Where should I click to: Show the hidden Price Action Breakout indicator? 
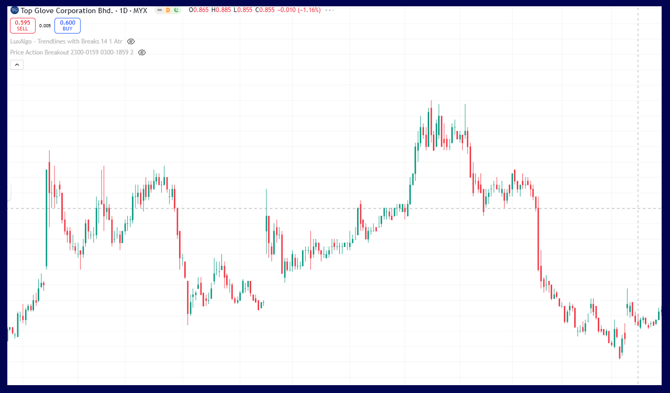[142, 52]
